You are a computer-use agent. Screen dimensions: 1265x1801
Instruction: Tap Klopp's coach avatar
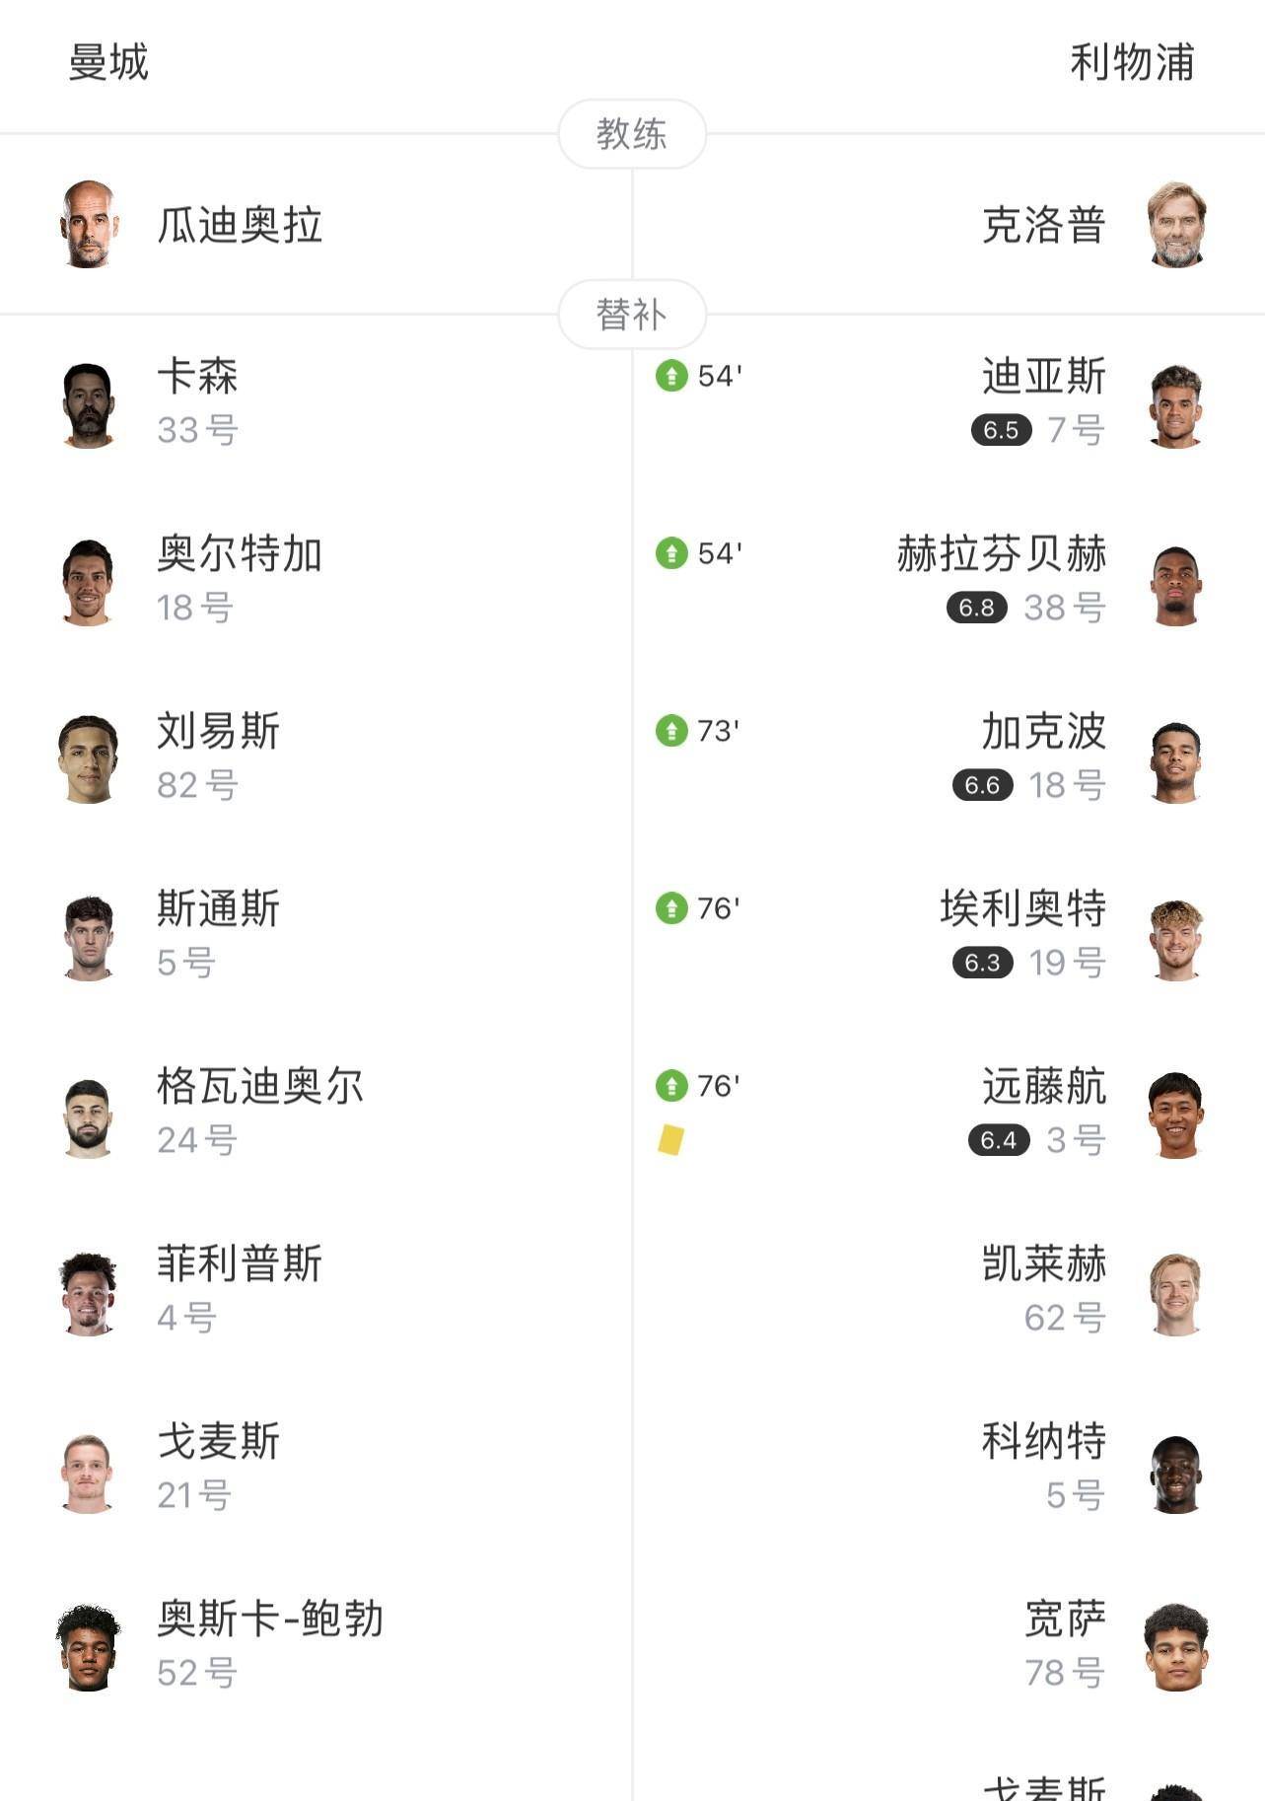(x=1176, y=224)
